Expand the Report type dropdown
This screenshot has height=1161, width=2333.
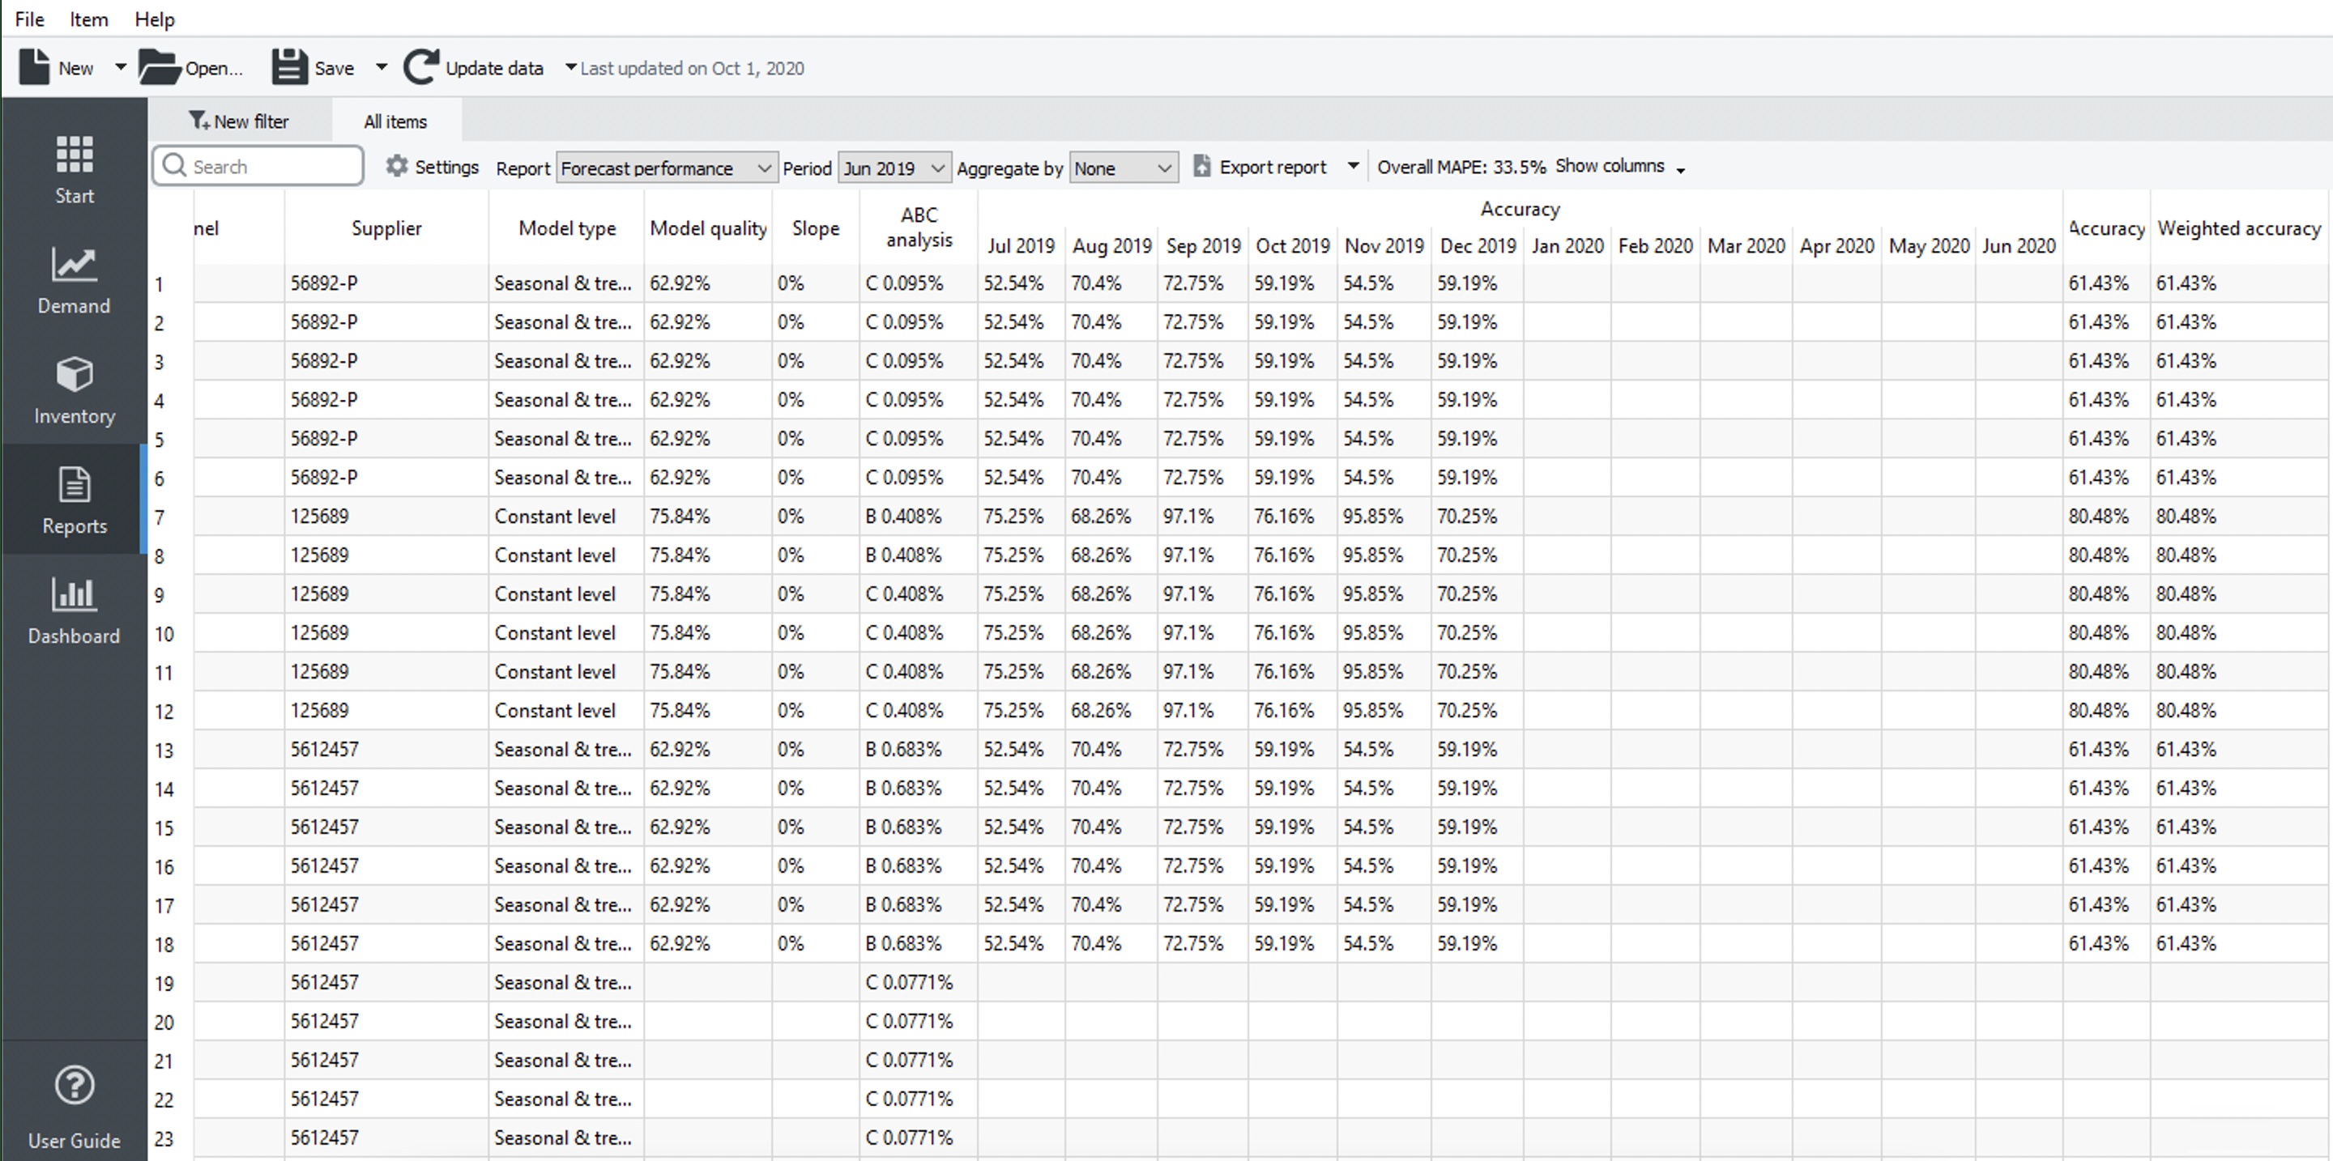point(666,168)
